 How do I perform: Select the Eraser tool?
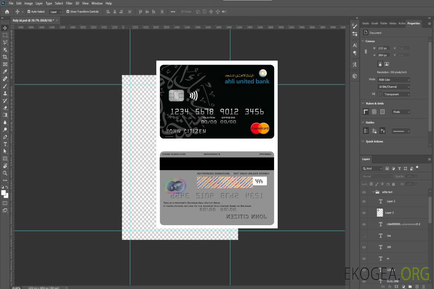[x=5, y=108]
